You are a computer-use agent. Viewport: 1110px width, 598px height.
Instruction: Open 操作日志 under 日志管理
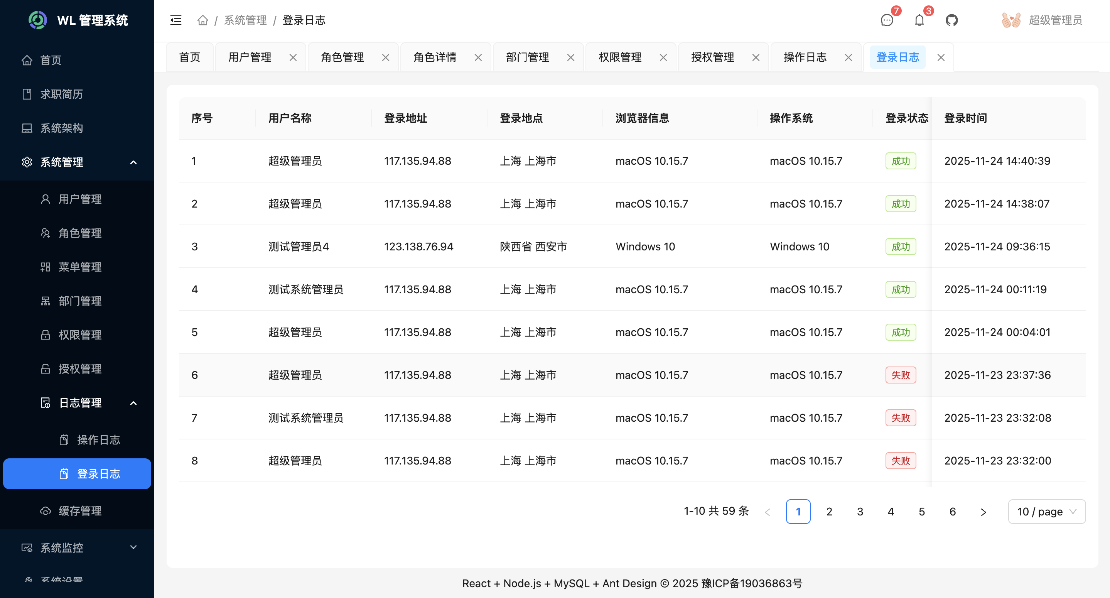click(98, 440)
